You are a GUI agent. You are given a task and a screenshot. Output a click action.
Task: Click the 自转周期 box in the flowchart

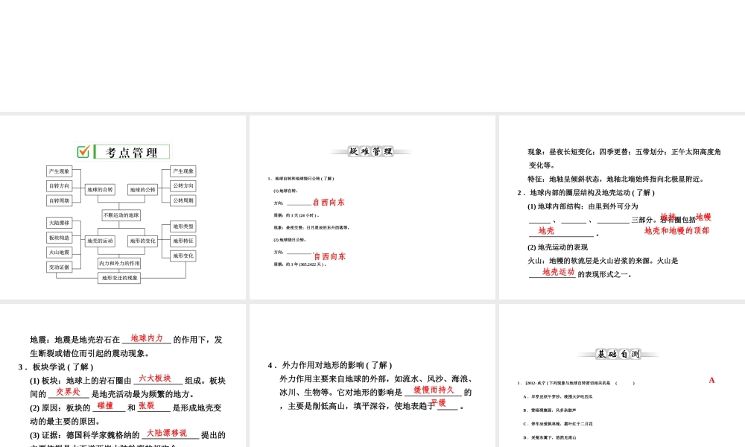[60, 200]
